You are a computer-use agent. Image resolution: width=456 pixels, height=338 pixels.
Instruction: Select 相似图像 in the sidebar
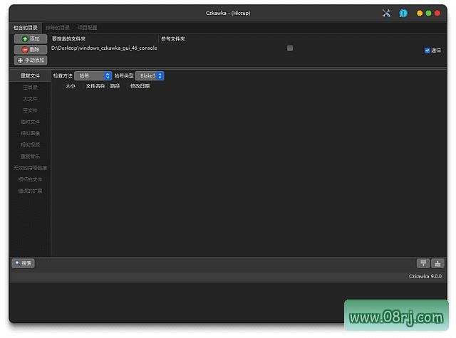(30, 133)
